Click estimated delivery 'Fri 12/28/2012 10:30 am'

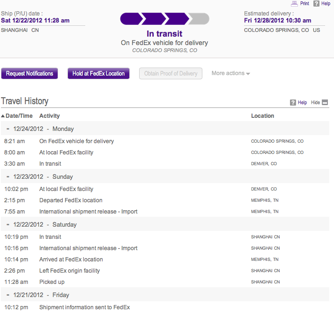[277, 21]
